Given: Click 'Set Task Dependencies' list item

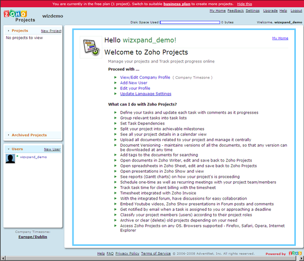Looking at the screenshot, I should (x=142, y=123).
